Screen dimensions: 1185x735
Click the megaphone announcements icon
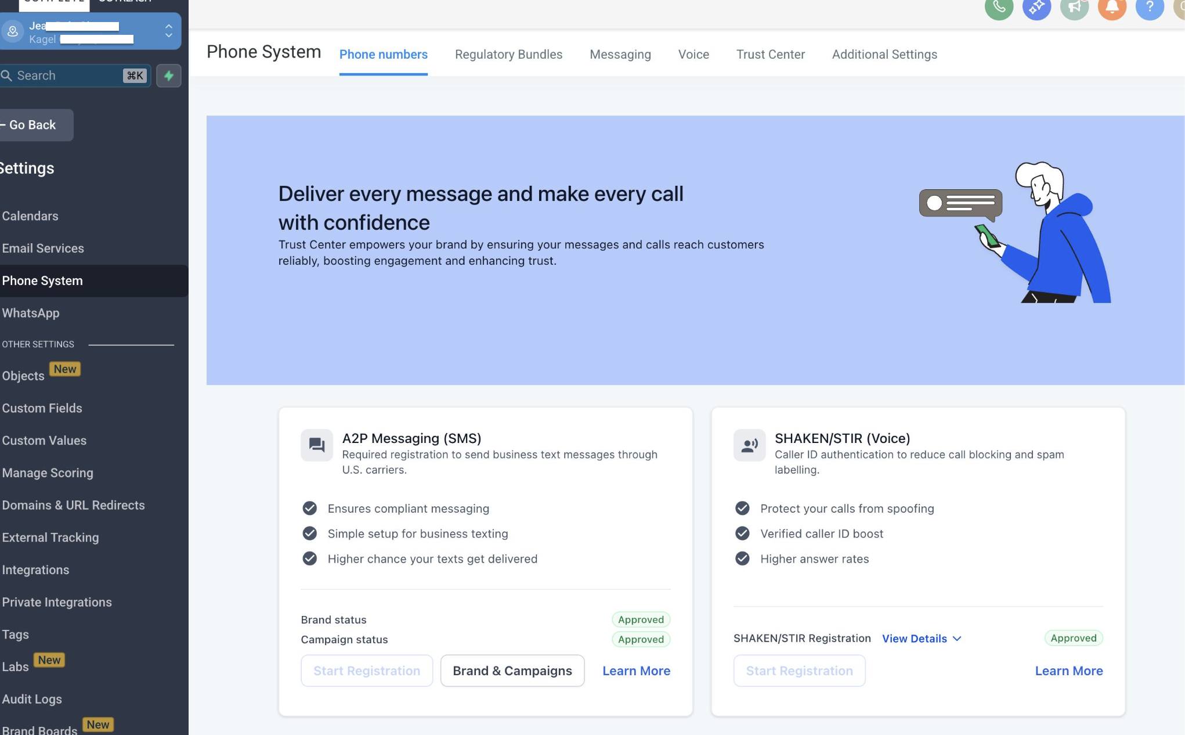coord(1074,7)
